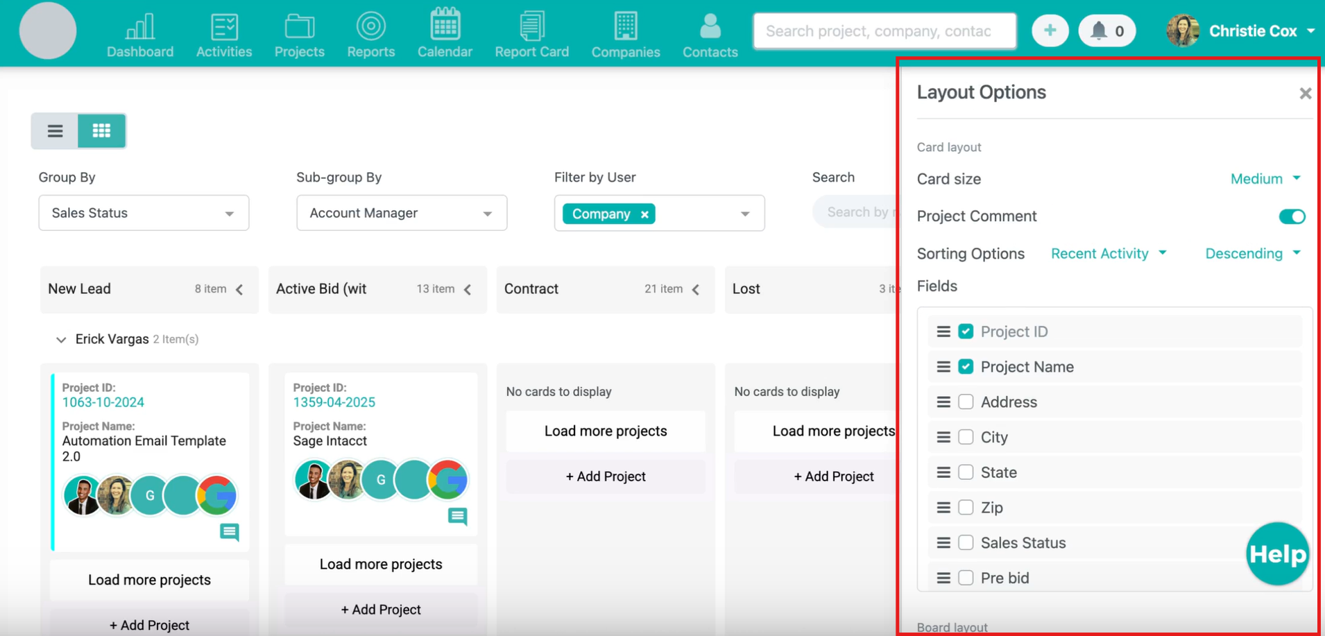The width and height of the screenshot is (1325, 636).
Task: Grab the drag handle for Project Name field
Action: click(x=943, y=367)
